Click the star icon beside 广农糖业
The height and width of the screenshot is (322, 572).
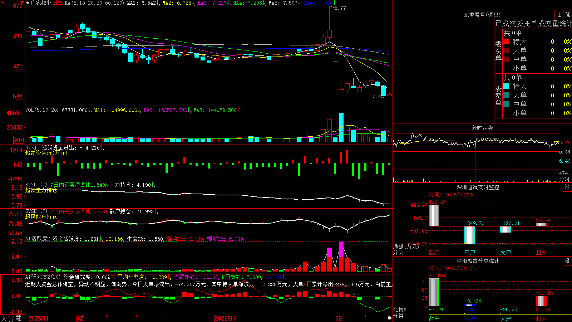pyautogui.click(x=28, y=3)
